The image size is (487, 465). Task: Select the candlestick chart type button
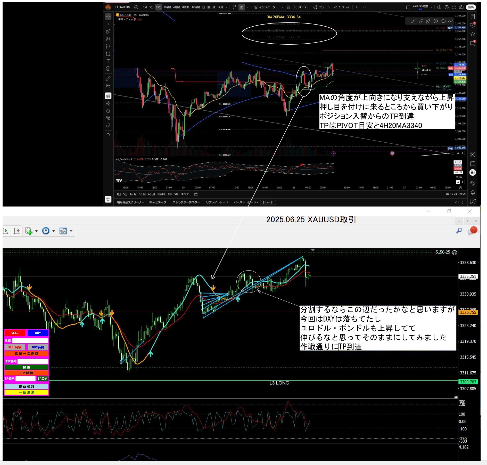(242, 7)
